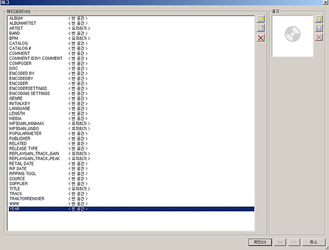Select the TITLE row

pos(132,189)
